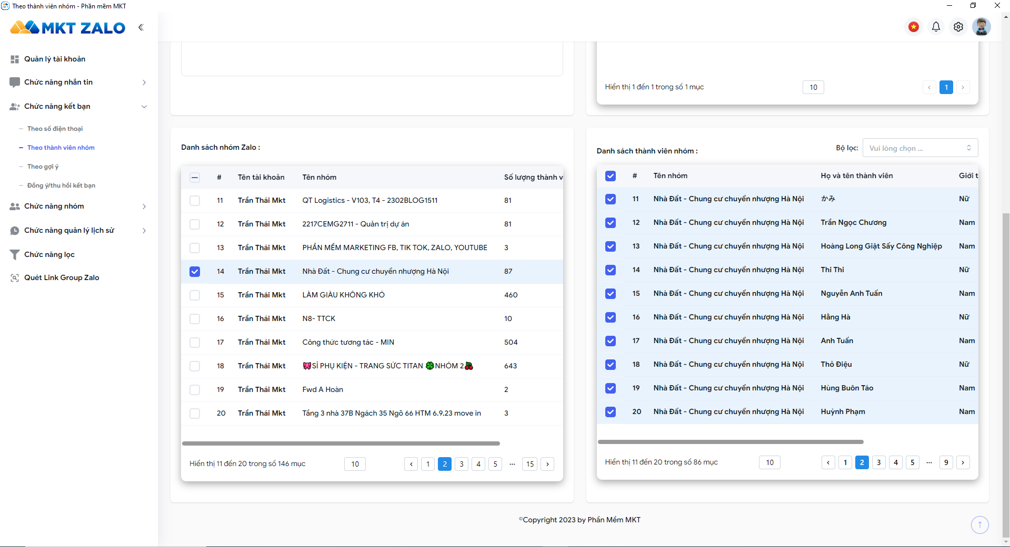This screenshot has width=1010, height=547.
Task: Click the notification bell icon
Action: 936,27
